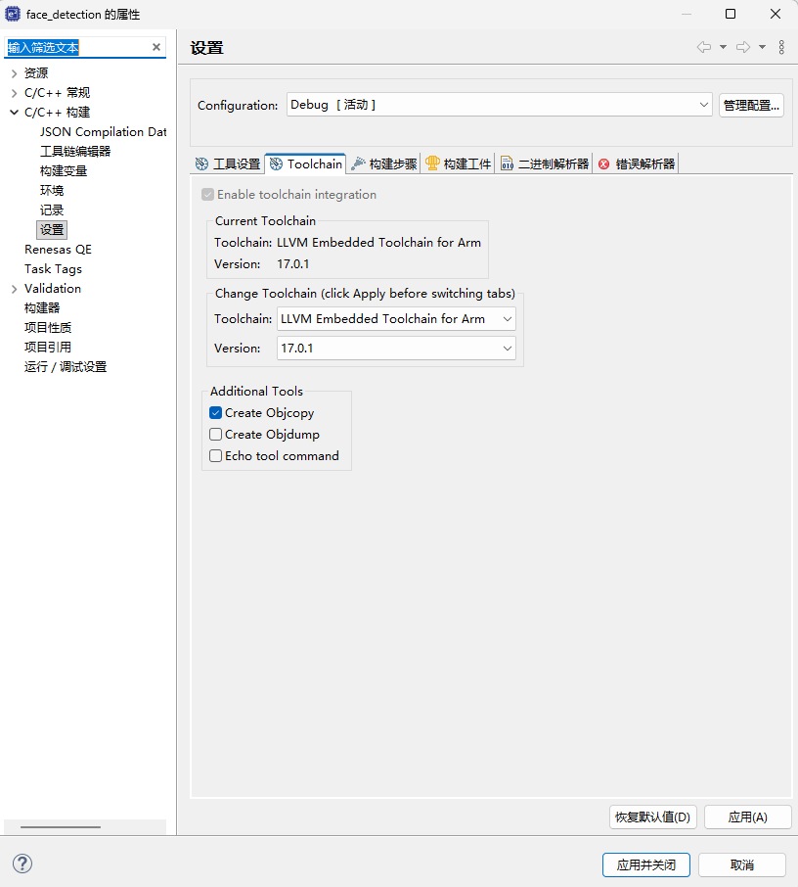
Task: Click the 应用并关闭 button
Action: [646, 864]
